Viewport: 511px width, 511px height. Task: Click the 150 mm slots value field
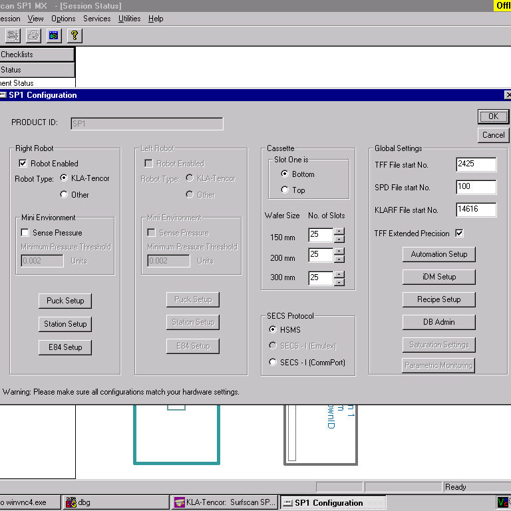[x=321, y=235]
